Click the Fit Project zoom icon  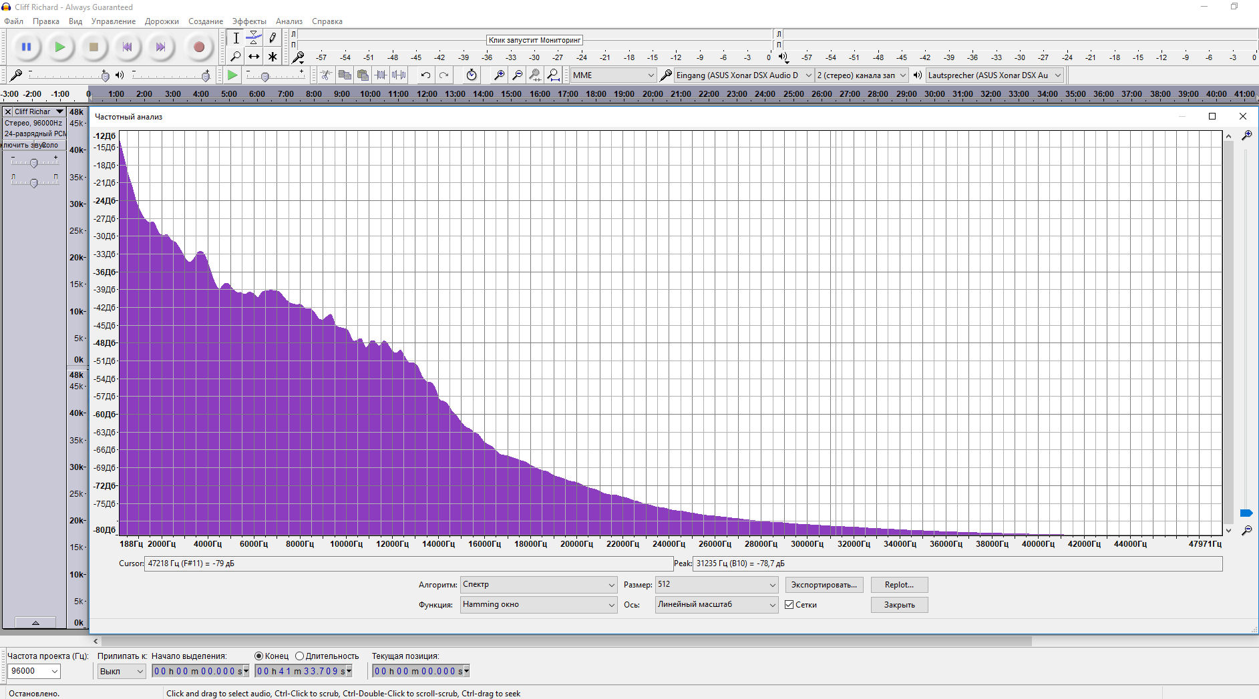[x=553, y=75]
